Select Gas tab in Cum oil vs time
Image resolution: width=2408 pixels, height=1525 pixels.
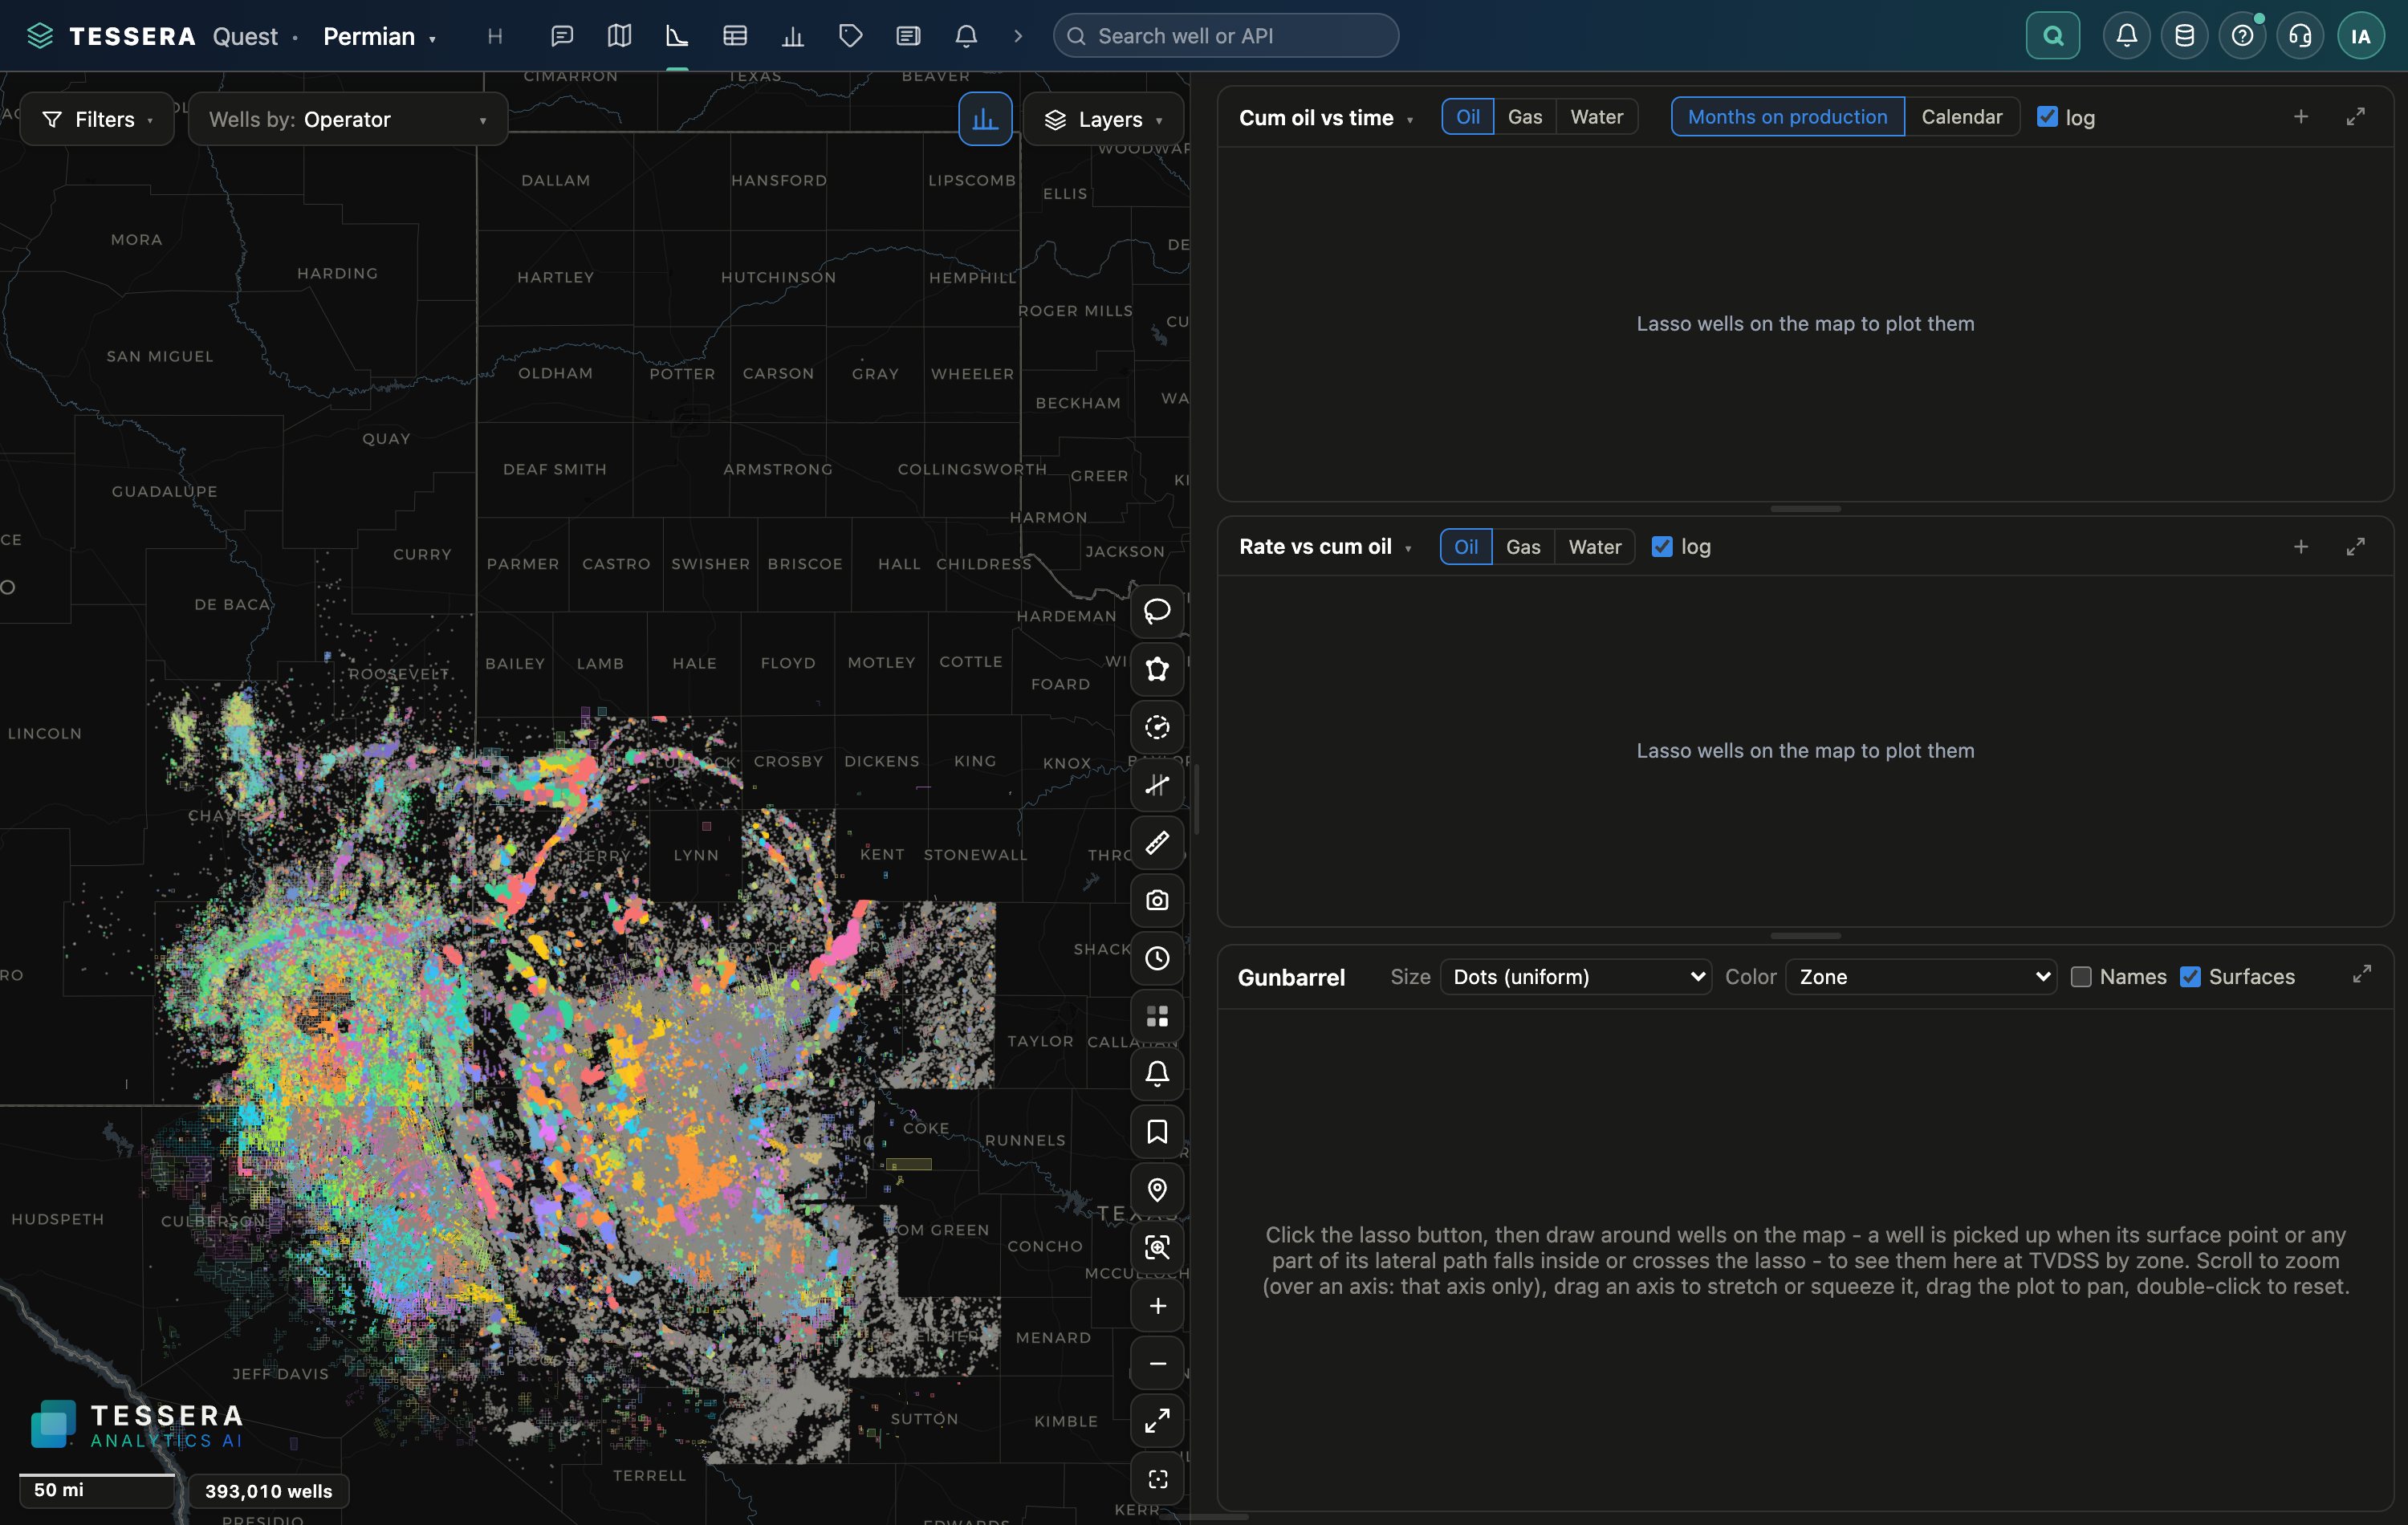coord(1524,117)
